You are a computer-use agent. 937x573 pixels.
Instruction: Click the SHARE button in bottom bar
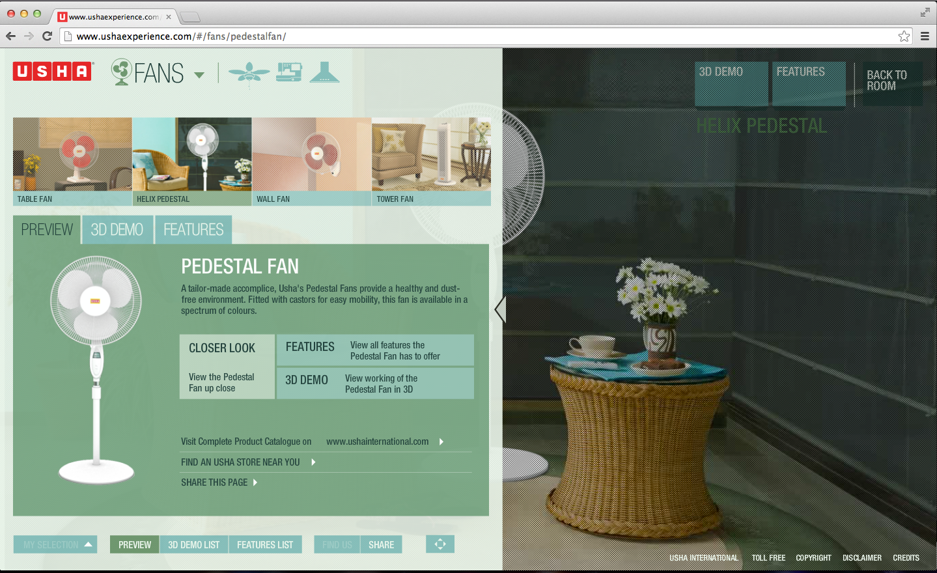pos(382,544)
